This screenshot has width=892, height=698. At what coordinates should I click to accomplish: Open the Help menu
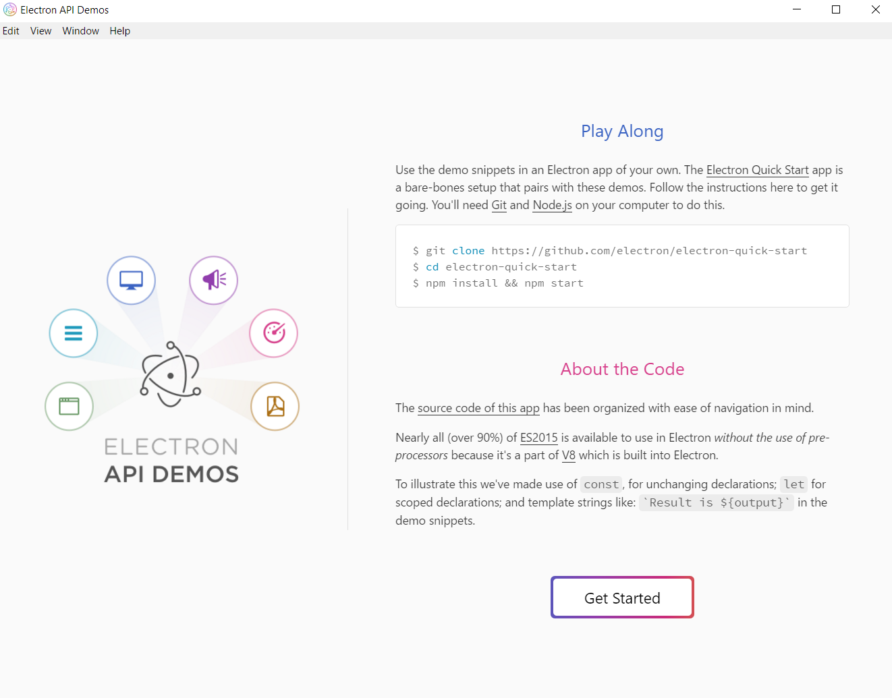(119, 30)
